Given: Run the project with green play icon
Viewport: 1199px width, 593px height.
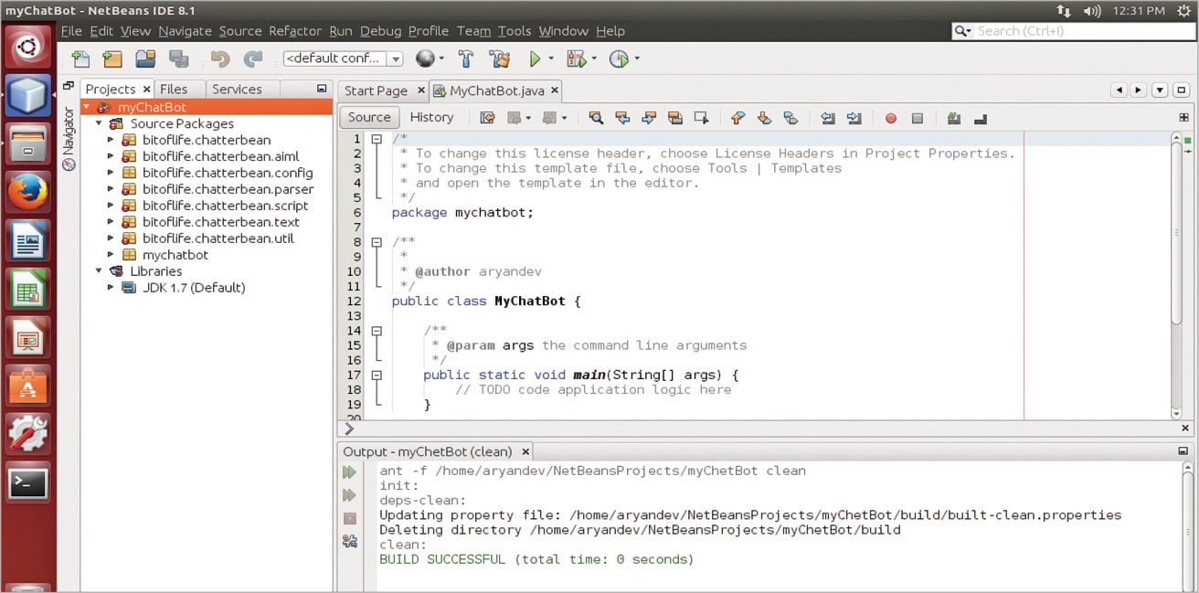Looking at the screenshot, I should (536, 59).
